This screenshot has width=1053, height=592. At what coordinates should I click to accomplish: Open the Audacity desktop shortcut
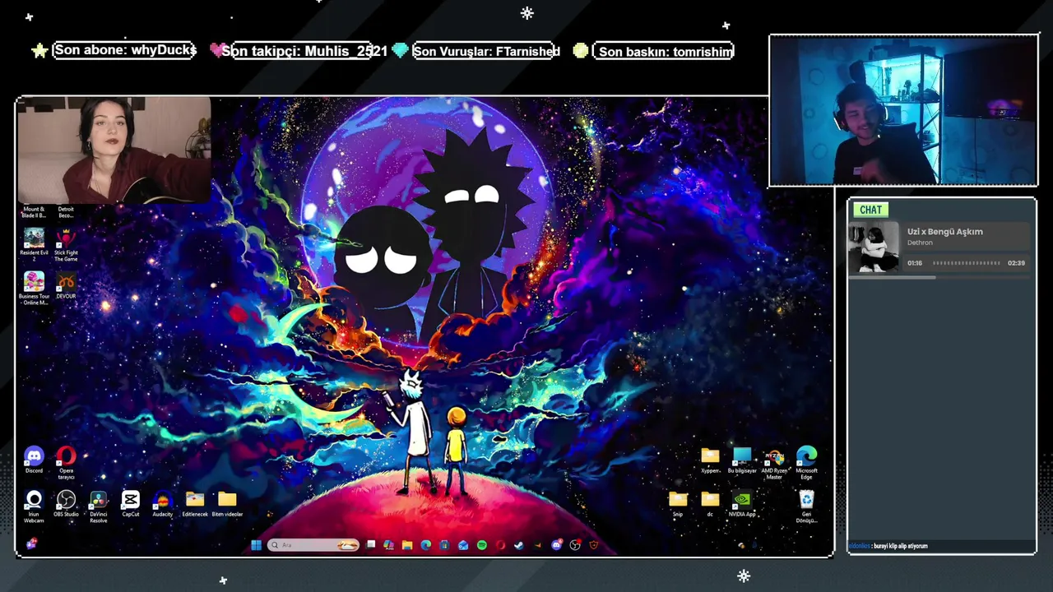point(162,503)
